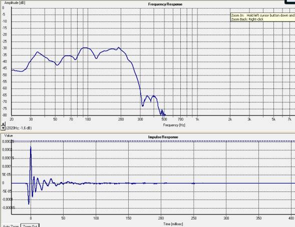Click the 1k label on the frequency axis

pyautogui.click(x=197, y=119)
